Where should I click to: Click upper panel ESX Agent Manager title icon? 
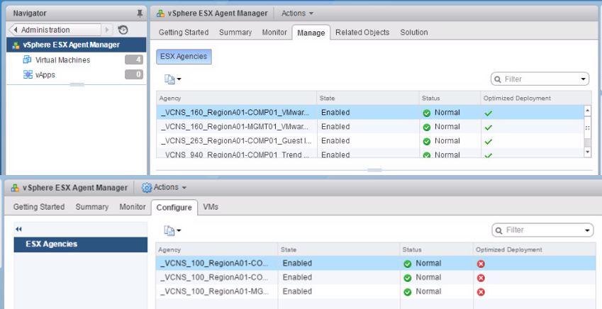[x=161, y=13]
